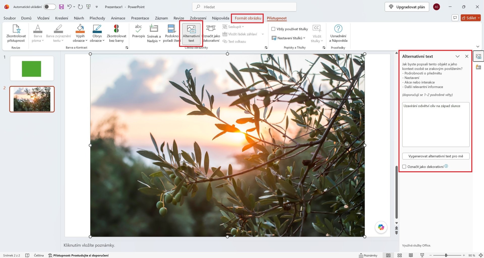The width and height of the screenshot is (484, 258).
Task: Go to next slide arrow
Action: (x=397, y=233)
